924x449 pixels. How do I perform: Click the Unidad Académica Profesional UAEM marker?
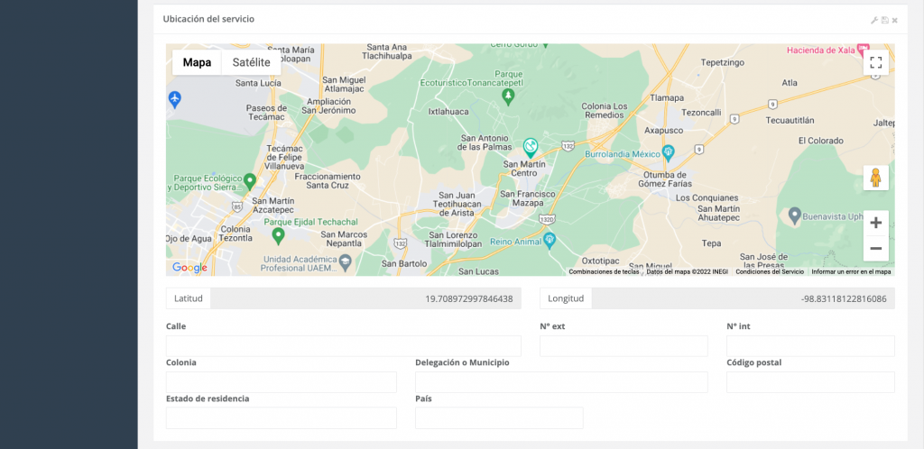tap(346, 261)
